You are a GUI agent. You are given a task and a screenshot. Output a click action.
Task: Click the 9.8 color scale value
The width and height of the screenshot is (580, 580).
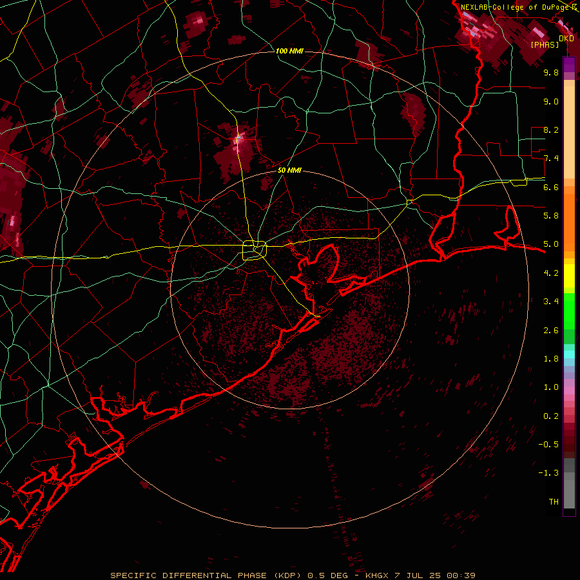click(551, 72)
